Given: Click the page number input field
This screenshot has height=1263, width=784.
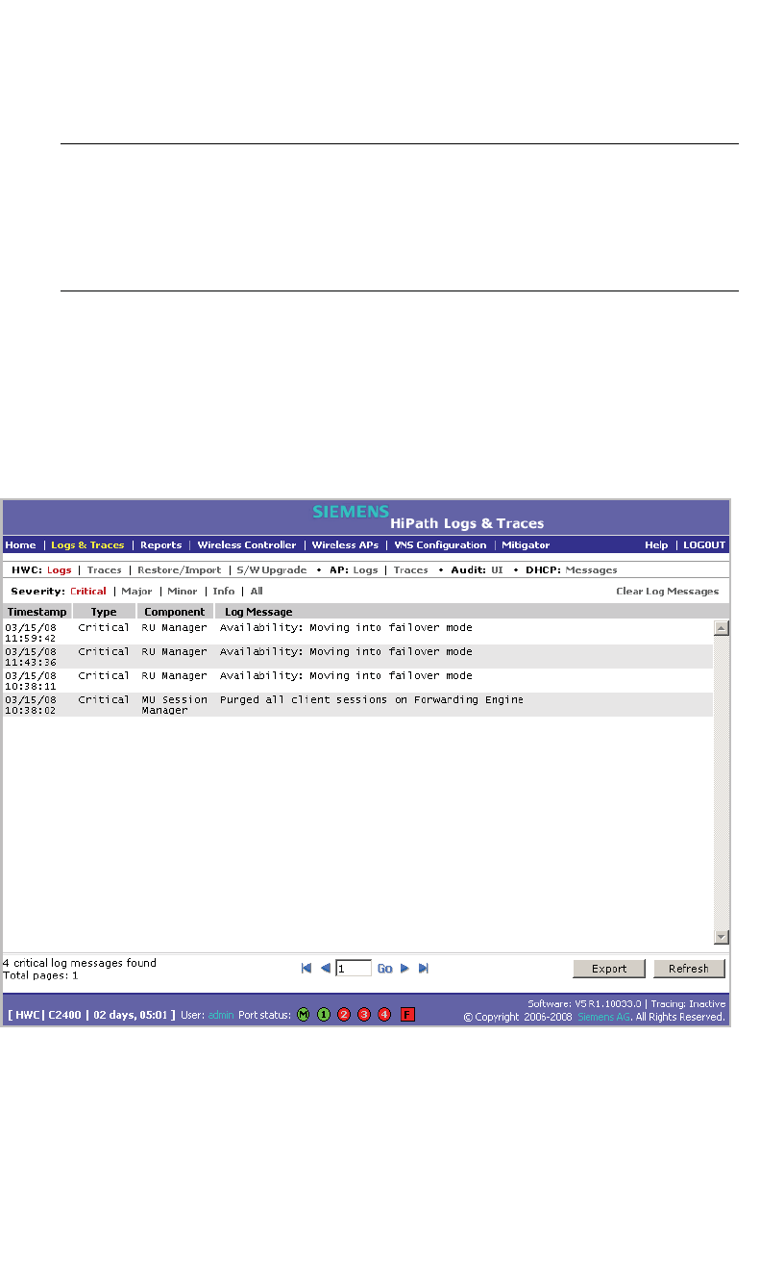Looking at the screenshot, I should [x=354, y=969].
